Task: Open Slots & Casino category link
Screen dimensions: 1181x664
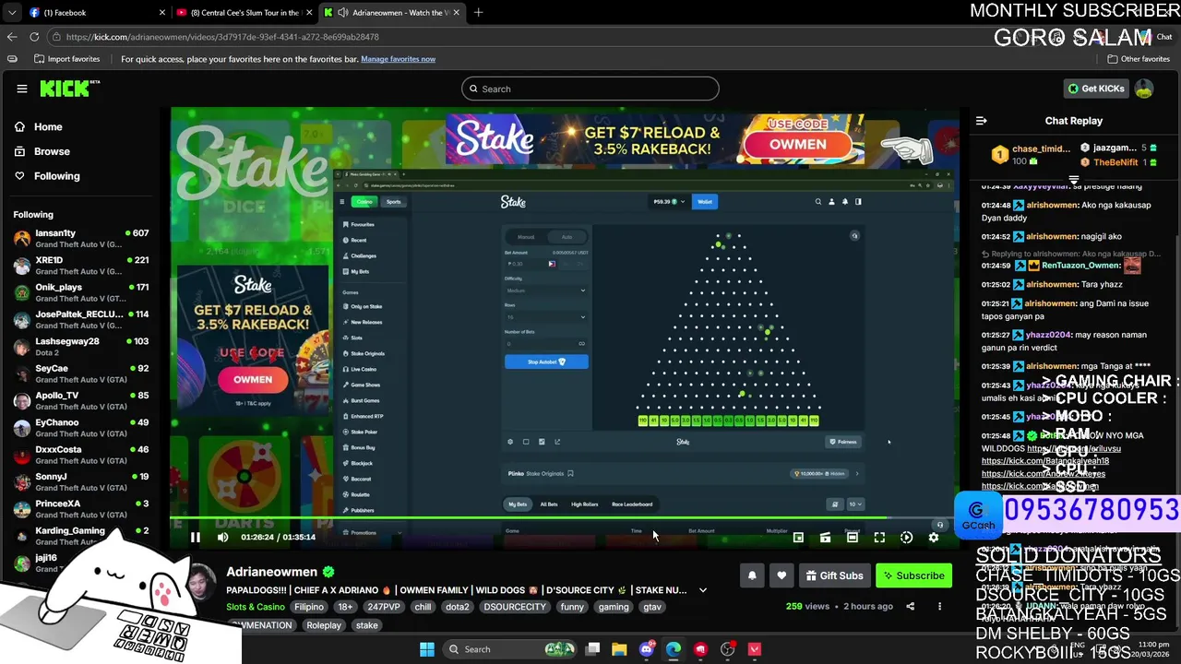Action: point(256,607)
